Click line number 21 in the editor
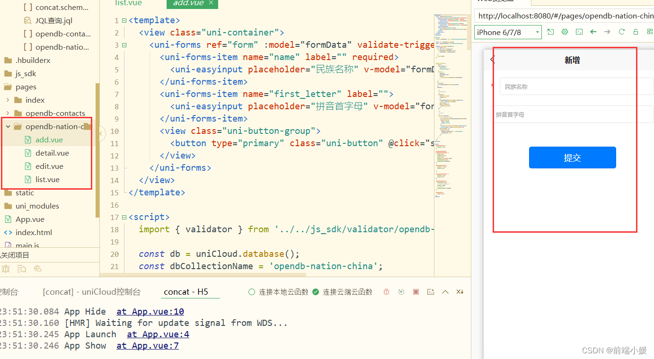Image resolution: width=654 pixels, height=359 pixels. (x=114, y=266)
